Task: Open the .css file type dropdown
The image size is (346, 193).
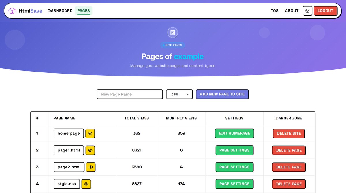Action: [179, 94]
